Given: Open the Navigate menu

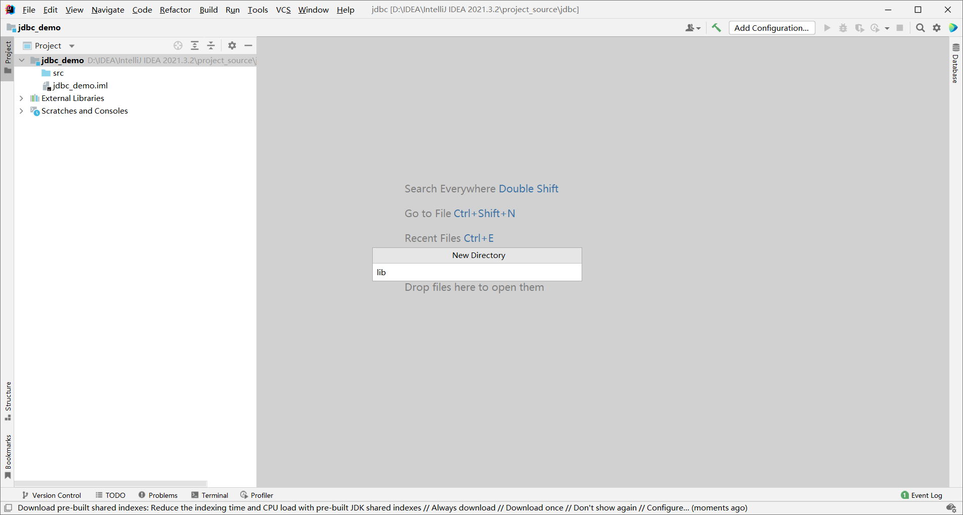Looking at the screenshot, I should 108,10.
